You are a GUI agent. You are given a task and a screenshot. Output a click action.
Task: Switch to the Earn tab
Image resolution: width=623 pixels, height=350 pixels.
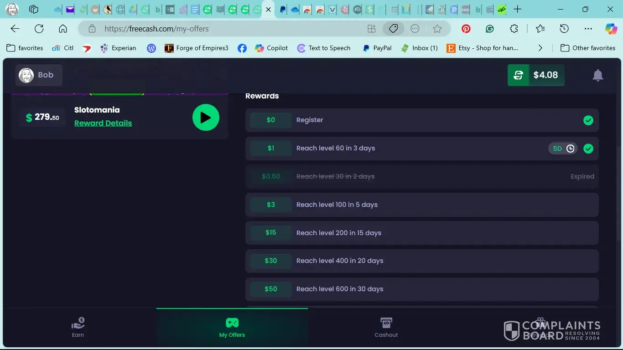(x=78, y=328)
